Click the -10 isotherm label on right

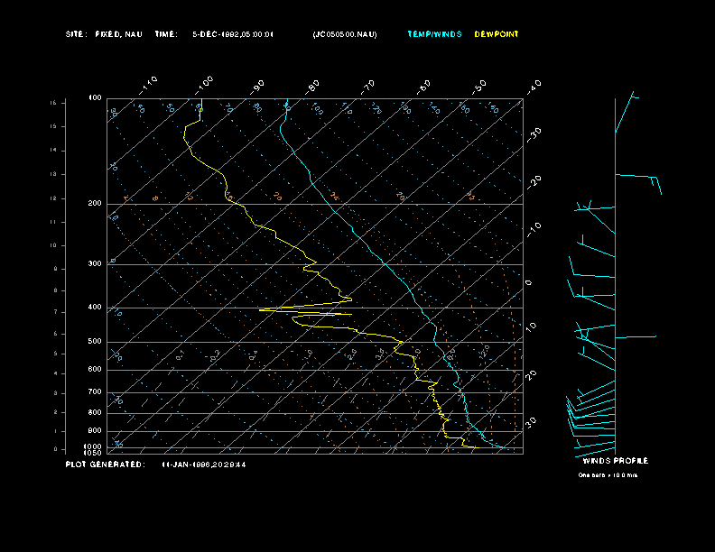[534, 230]
